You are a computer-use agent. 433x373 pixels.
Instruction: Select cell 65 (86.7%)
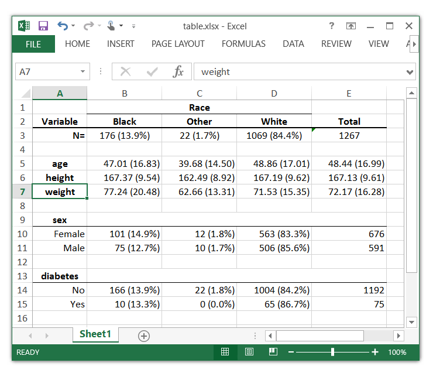(274, 304)
